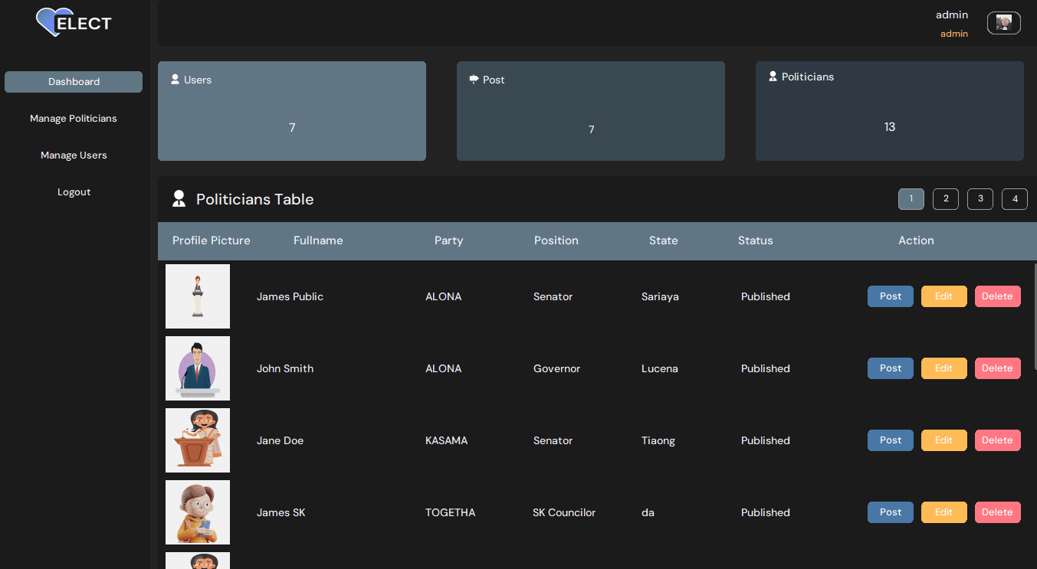Edit the John Smith entry

944,368
